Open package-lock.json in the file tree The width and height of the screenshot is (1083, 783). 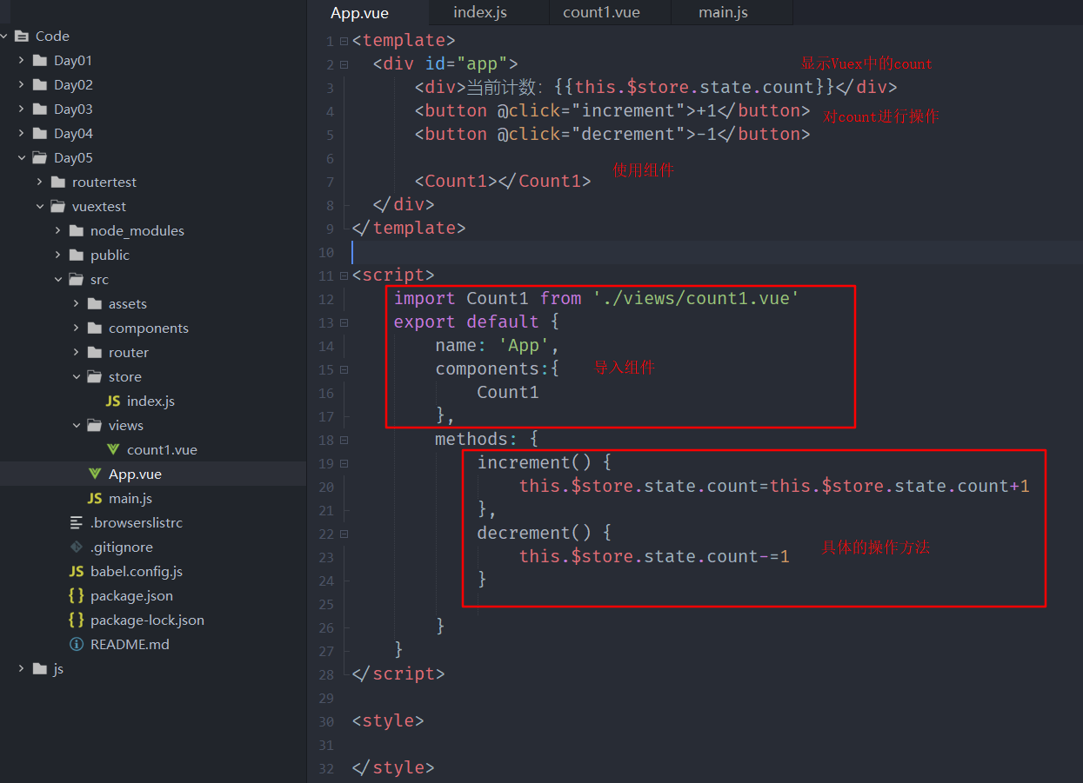tap(147, 620)
